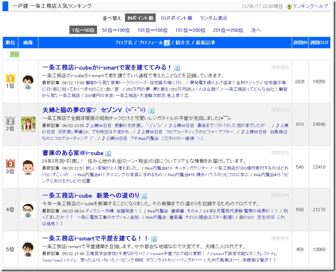Click the red-haired girl avatar in 2位
Viewport: 336px width, 272px height.
[28, 124]
